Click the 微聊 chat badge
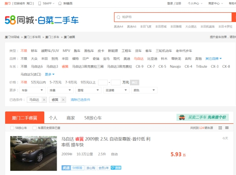This screenshot has height=175, width=236. pyautogui.click(x=116, y=168)
